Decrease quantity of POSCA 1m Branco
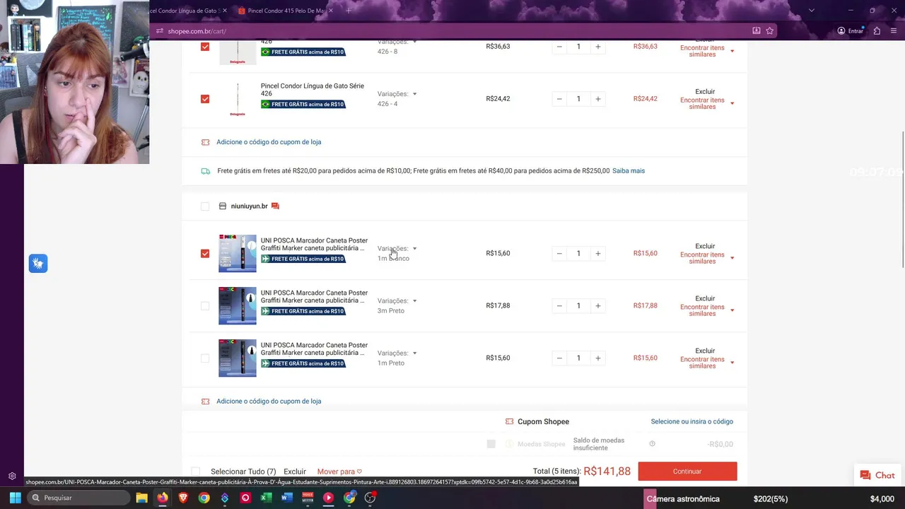The image size is (905, 509). (x=559, y=253)
